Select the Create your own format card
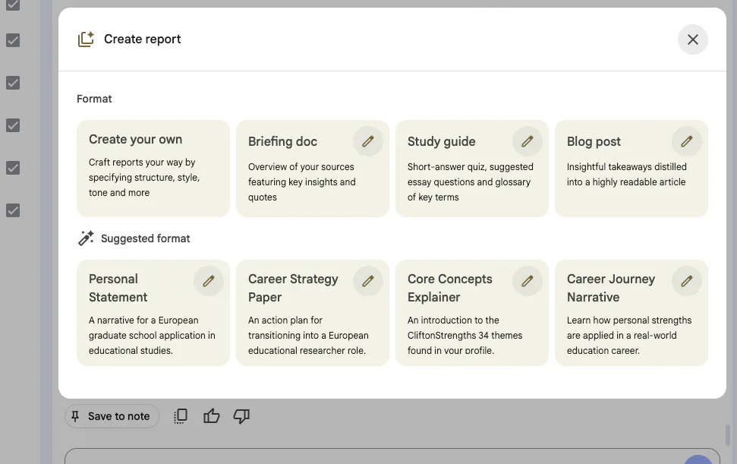Viewport: 737px width, 464px height. (152, 167)
